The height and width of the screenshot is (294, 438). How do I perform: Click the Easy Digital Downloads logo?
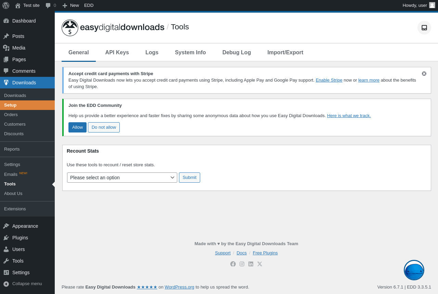tap(113, 28)
